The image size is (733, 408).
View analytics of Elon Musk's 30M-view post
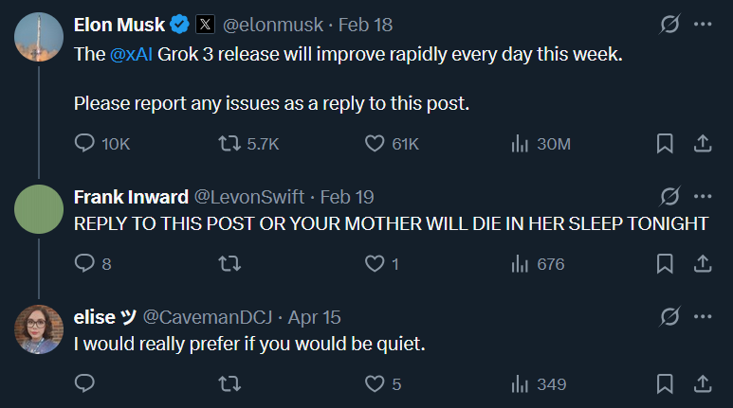(520, 143)
